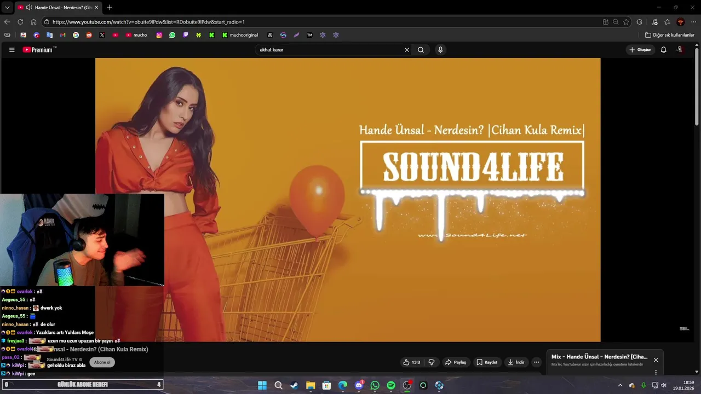701x394 pixels.
Task: Open WhatsApp bookmark
Action: pyautogui.click(x=173, y=35)
